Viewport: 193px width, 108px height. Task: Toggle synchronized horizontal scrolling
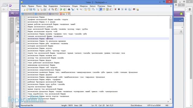[89, 9]
